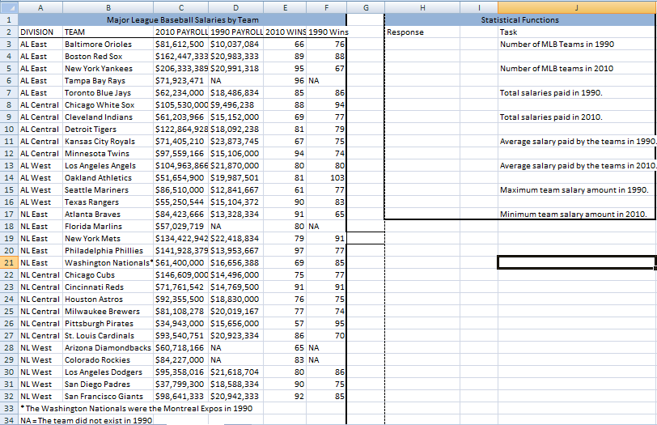Screen dimensions: 657x425
Task: Click the '2010 PAYROLL' header cell
Action: 181,32
